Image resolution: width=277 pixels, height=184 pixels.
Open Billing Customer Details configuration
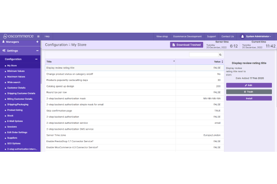point(20,99)
